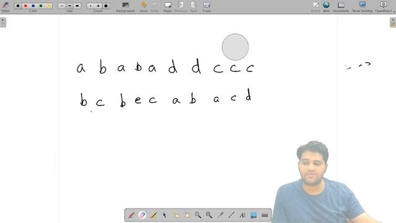Click the Zoom Out magnifier tool
This screenshot has height=223, width=396.
209,215
